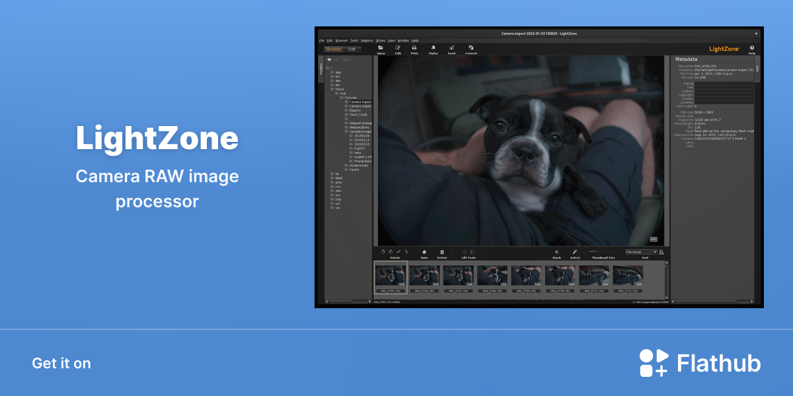Open the folder path history dropdown
This screenshot has height=396, width=793.
(346, 59)
